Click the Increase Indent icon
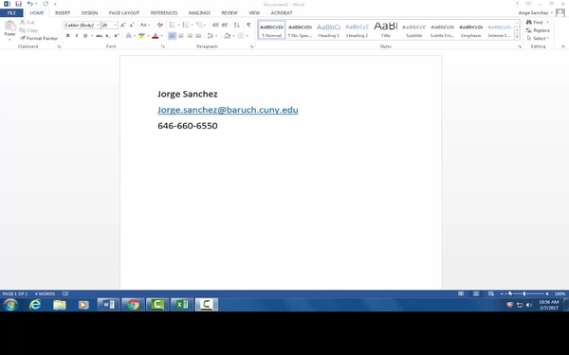 225,25
